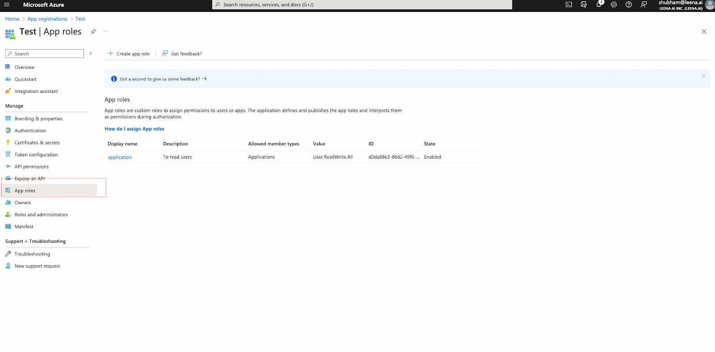Open How do I assign App roles link
Screen dimensions: 715x352
(x=135, y=129)
